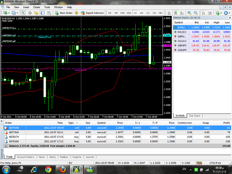Zoom out on the chart
Viewport: 232px width, 174px height.
pos(196,13)
